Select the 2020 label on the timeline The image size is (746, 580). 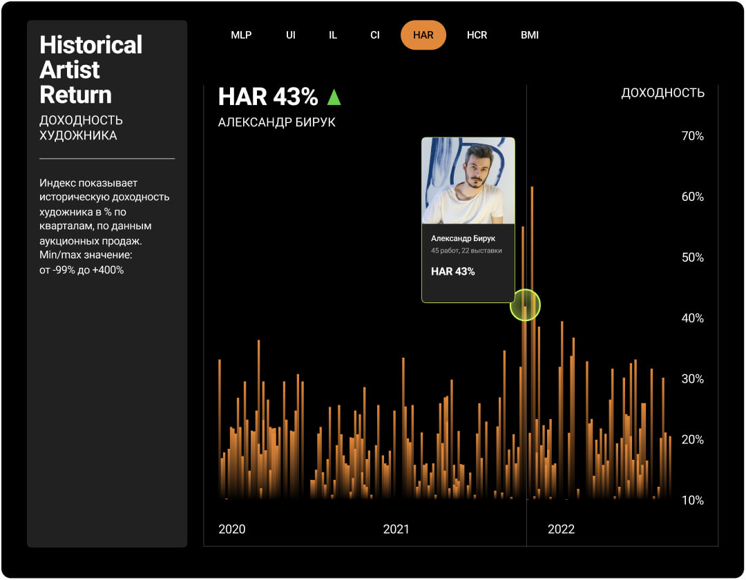(232, 530)
